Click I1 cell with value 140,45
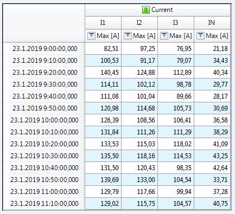 (103, 73)
